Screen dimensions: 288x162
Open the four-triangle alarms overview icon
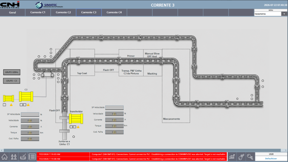point(13,157)
